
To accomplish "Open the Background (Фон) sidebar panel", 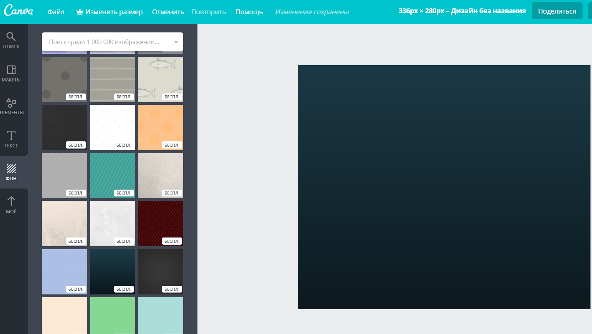I will 11,172.
